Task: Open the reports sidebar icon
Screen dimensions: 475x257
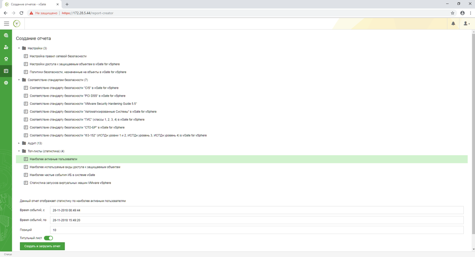Action: 6,71
